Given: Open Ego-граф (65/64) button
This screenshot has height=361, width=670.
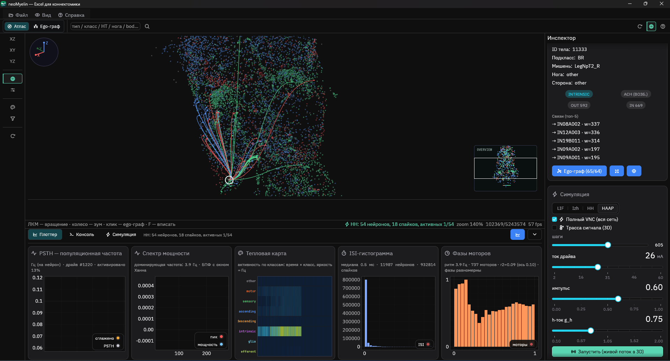Looking at the screenshot, I should pos(579,171).
